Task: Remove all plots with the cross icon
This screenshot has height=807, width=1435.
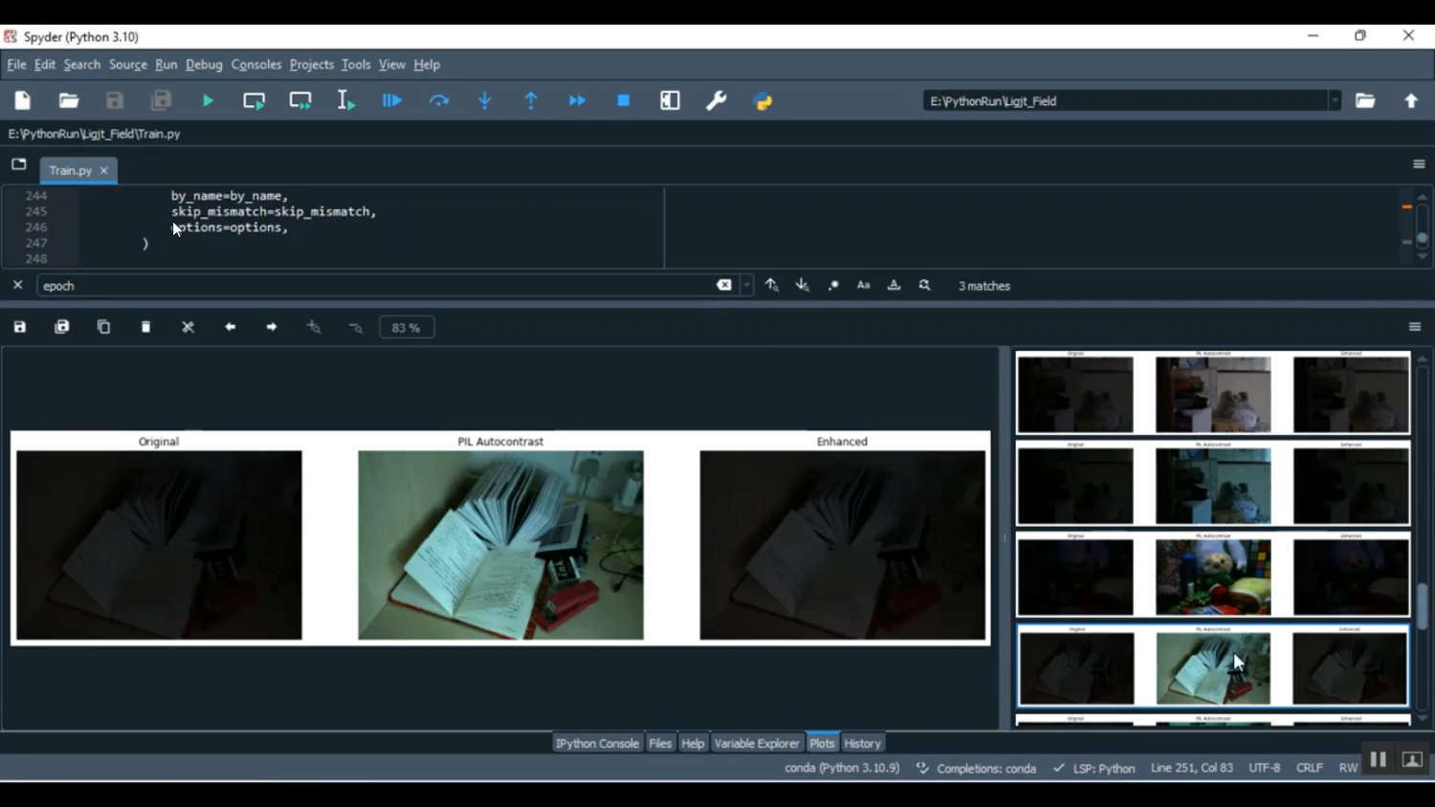Action: click(x=188, y=326)
